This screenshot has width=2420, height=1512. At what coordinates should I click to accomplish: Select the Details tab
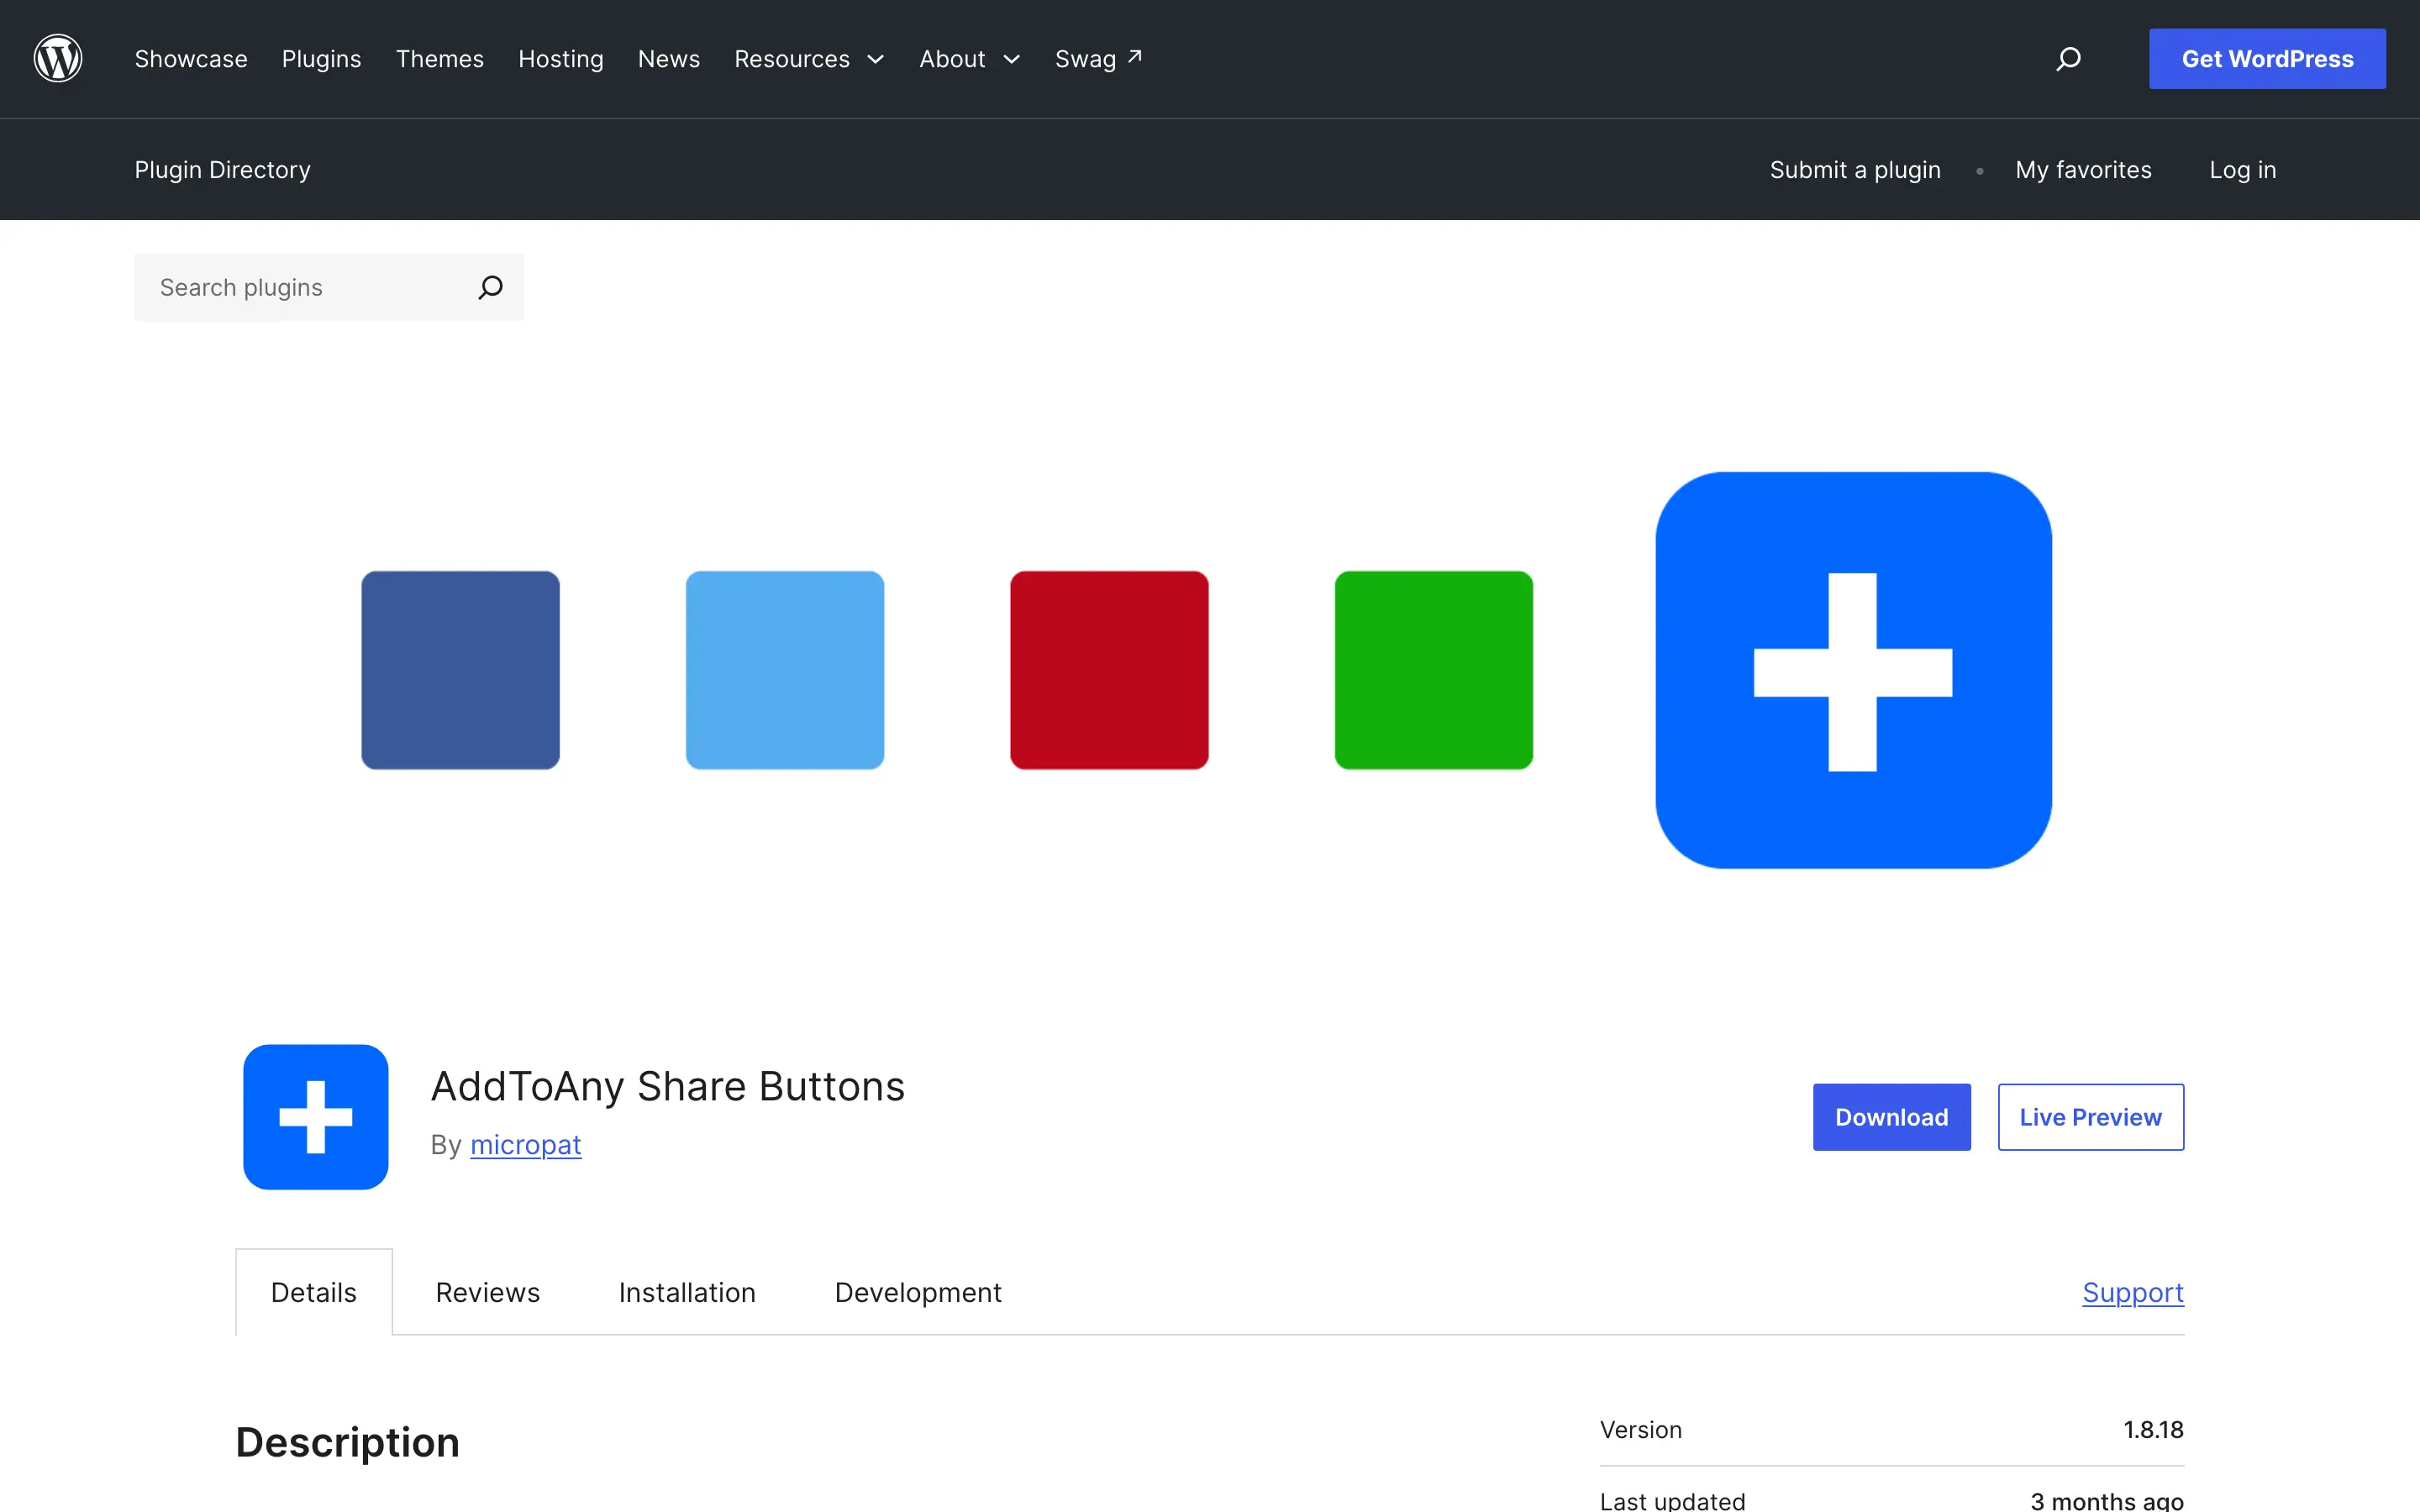[x=314, y=1292]
